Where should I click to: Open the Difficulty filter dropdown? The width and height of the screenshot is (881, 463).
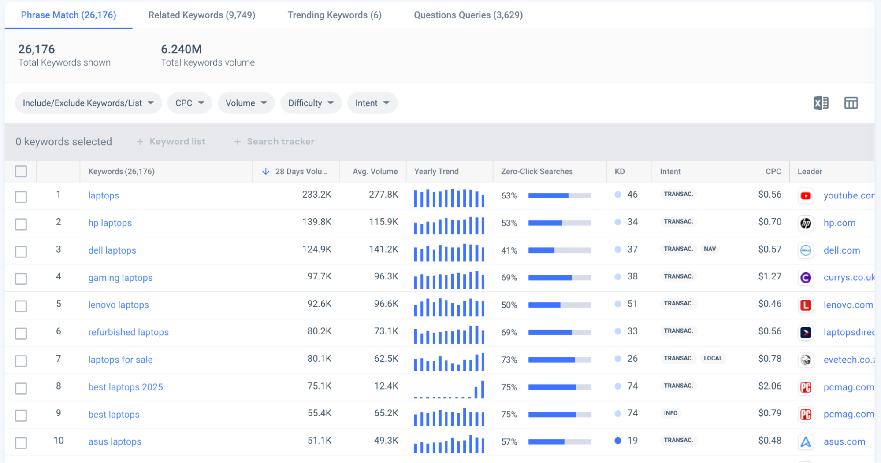311,103
